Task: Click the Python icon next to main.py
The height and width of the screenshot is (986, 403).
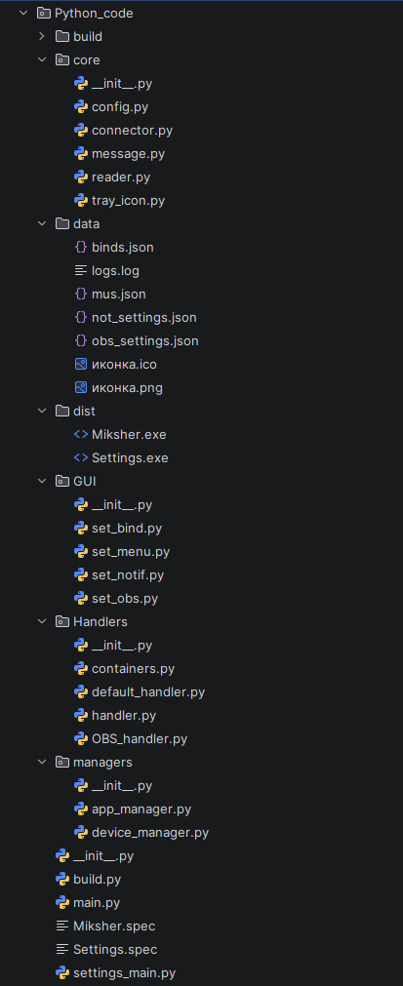Action: pyautogui.click(x=62, y=902)
